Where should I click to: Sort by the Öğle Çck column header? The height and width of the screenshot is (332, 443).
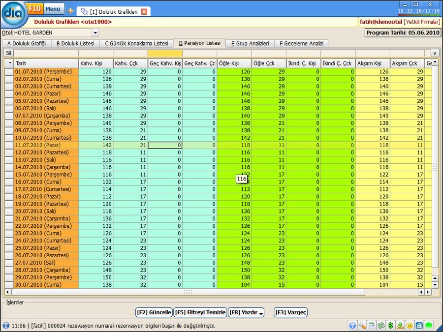269,63
